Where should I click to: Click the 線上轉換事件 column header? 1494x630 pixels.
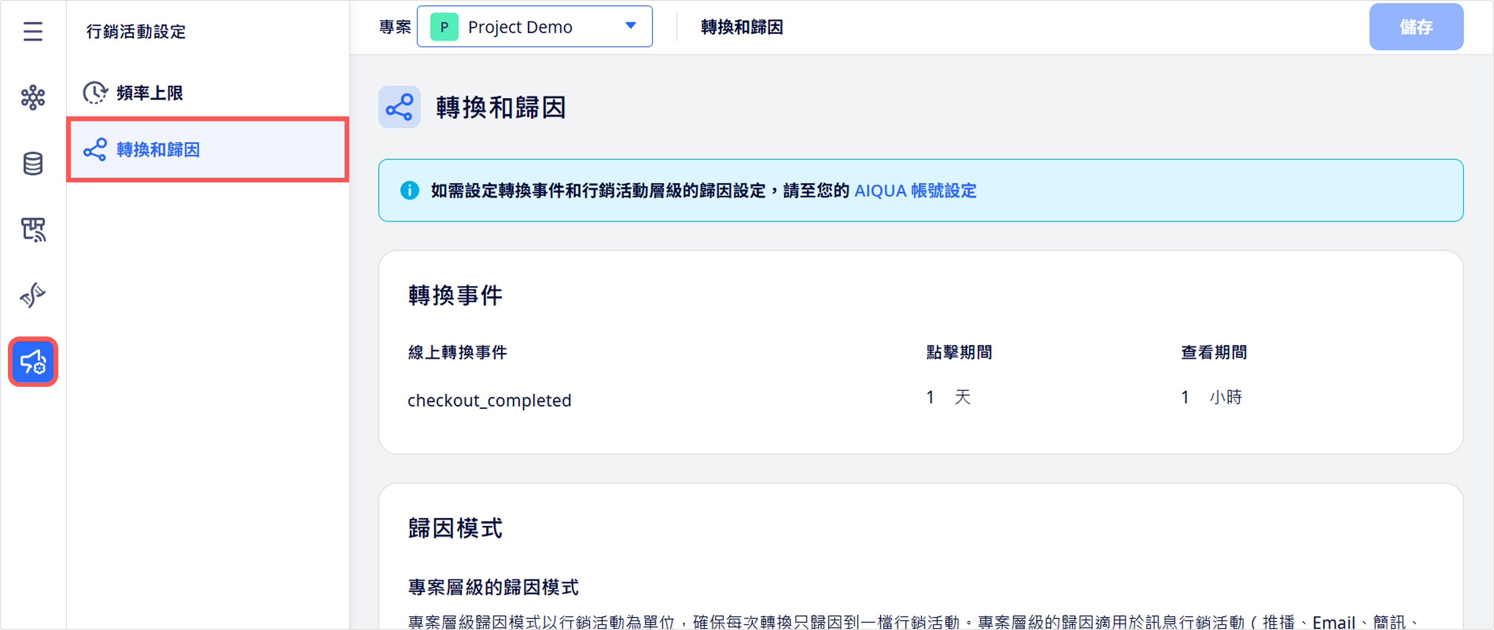(x=458, y=352)
